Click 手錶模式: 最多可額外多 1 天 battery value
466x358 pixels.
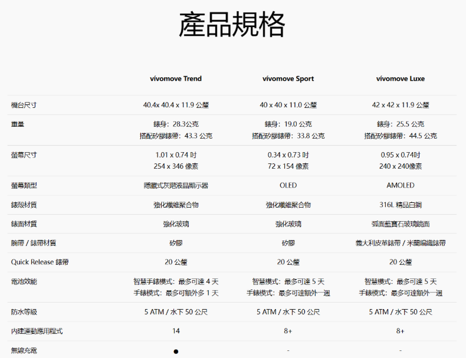(176, 293)
